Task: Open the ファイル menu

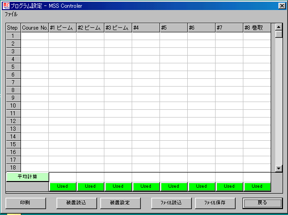Action: click(x=11, y=14)
